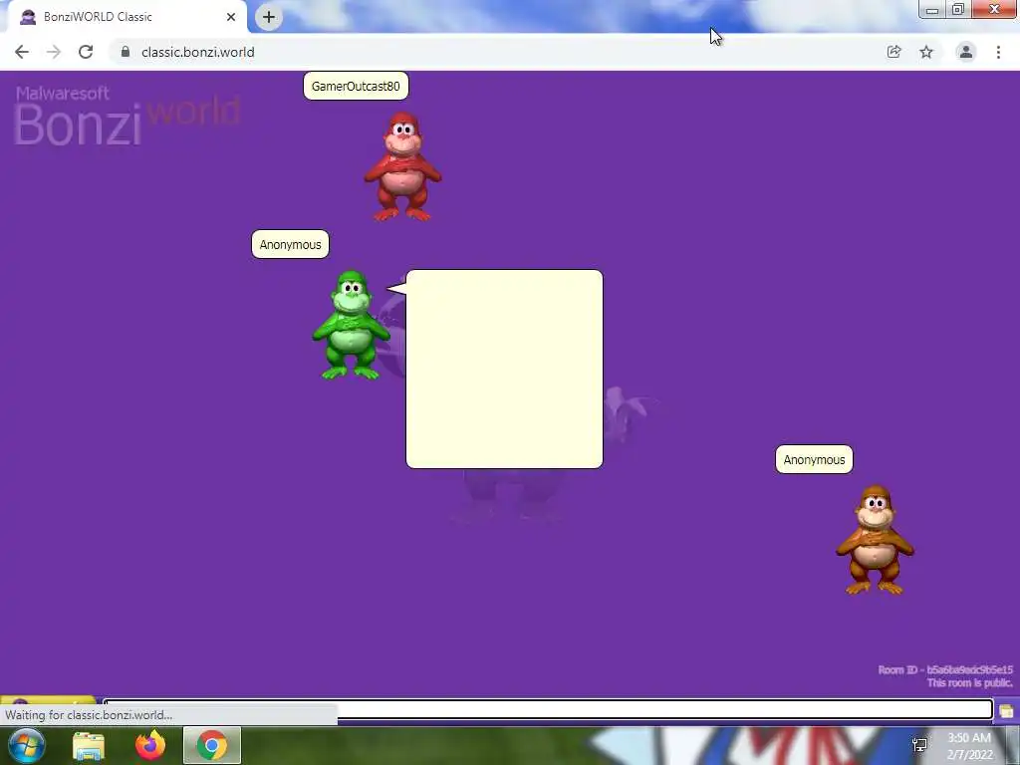Click the red GamerOutcast80 Bonzi character
This screenshot has height=765, width=1020.
click(402, 166)
